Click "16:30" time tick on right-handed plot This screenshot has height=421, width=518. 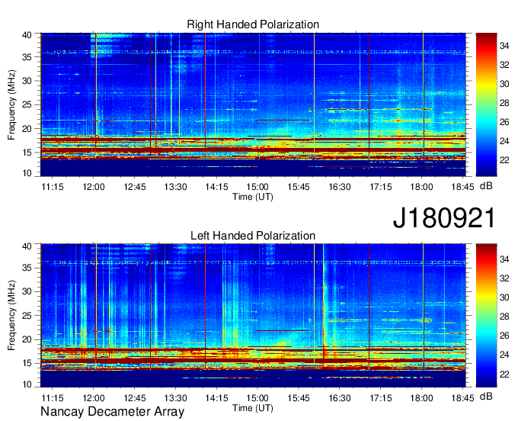[x=339, y=187]
